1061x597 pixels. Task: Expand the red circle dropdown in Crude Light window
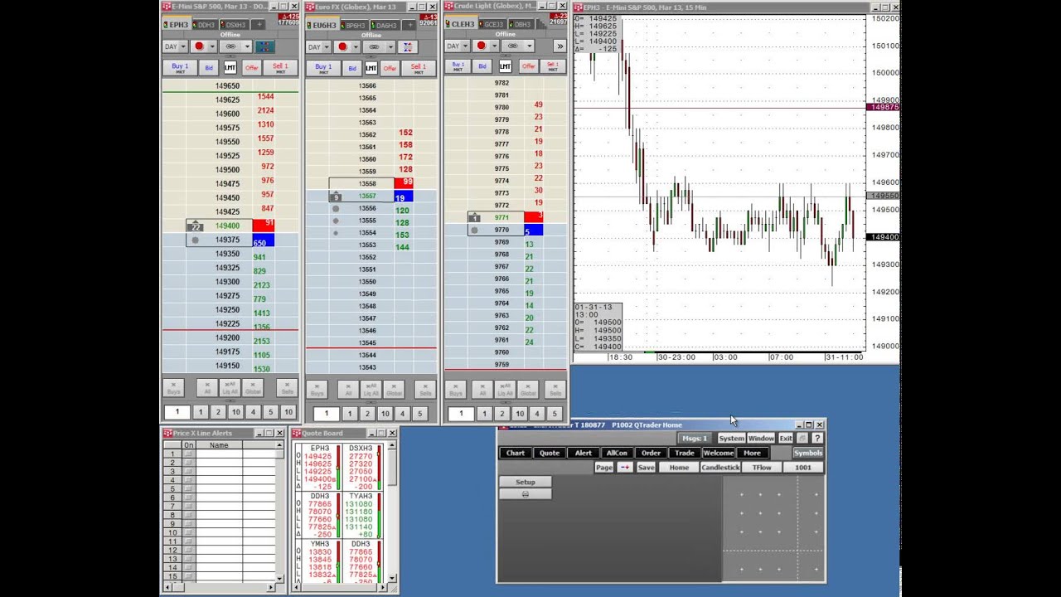493,46
